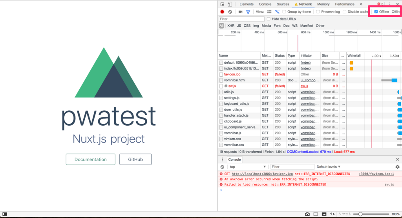Click the page actions code icon

[x=333, y=214]
